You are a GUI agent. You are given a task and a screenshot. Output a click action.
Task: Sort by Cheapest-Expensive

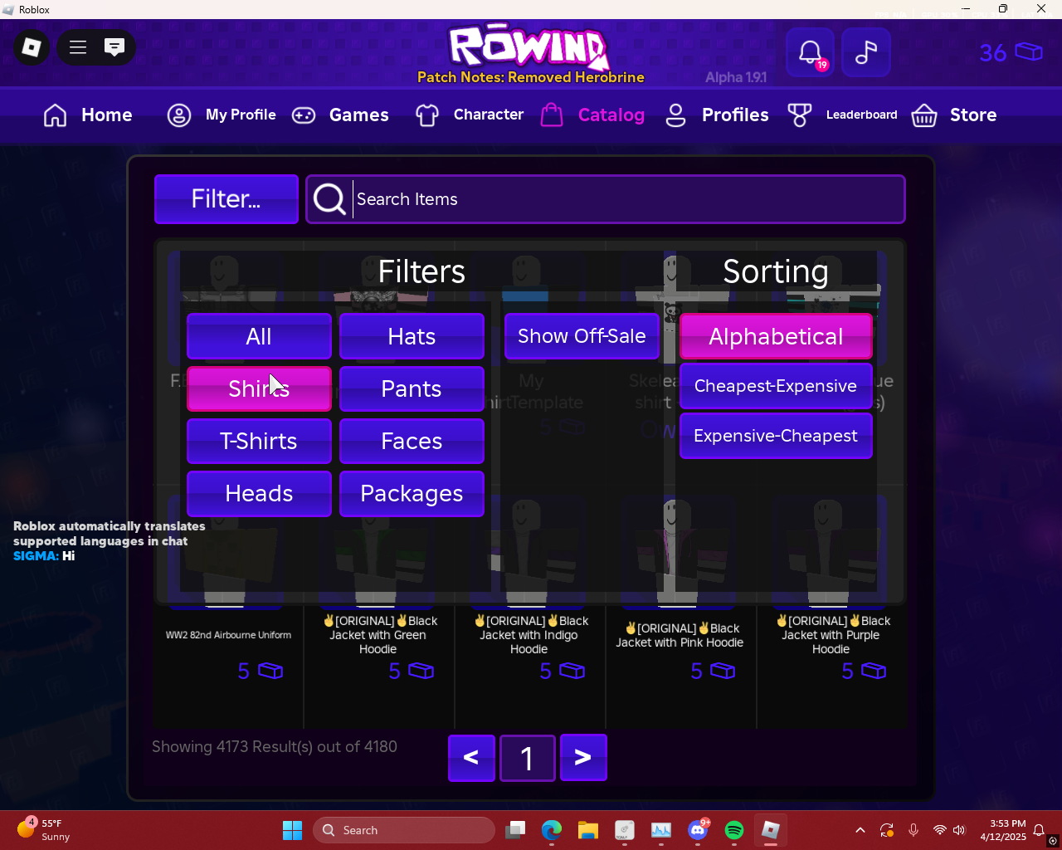click(x=776, y=386)
